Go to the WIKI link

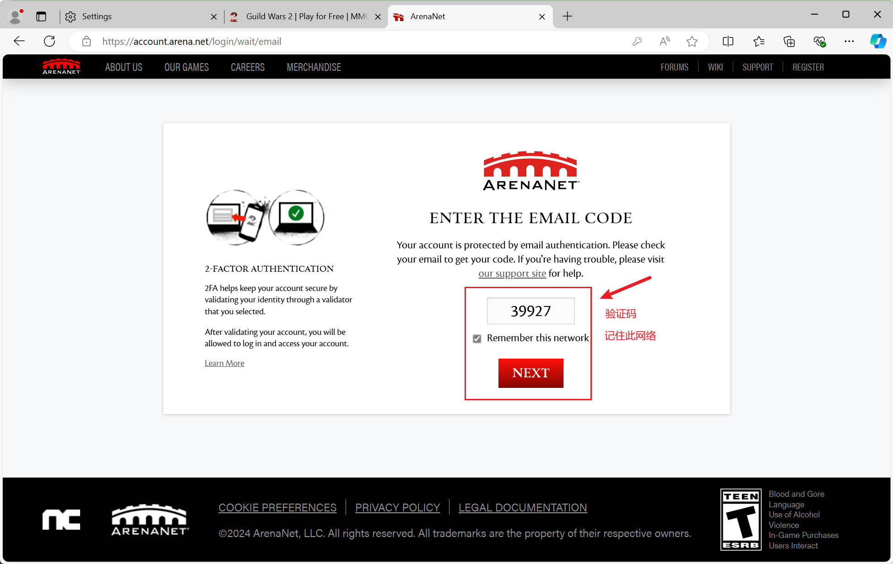point(715,67)
